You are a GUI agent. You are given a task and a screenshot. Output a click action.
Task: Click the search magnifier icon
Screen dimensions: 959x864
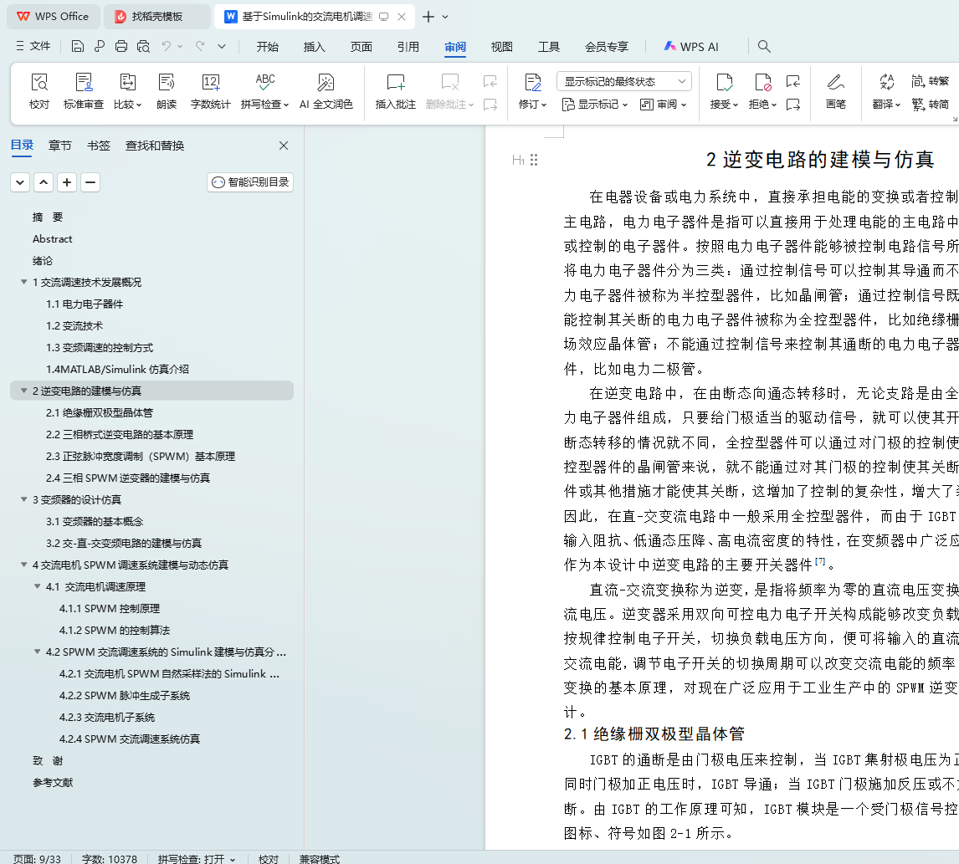point(764,47)
